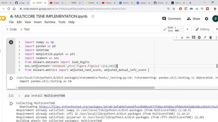Viewport: 218px width, 122px height.
Task: Go forward in browser history
Action: [x=3, y=9]
